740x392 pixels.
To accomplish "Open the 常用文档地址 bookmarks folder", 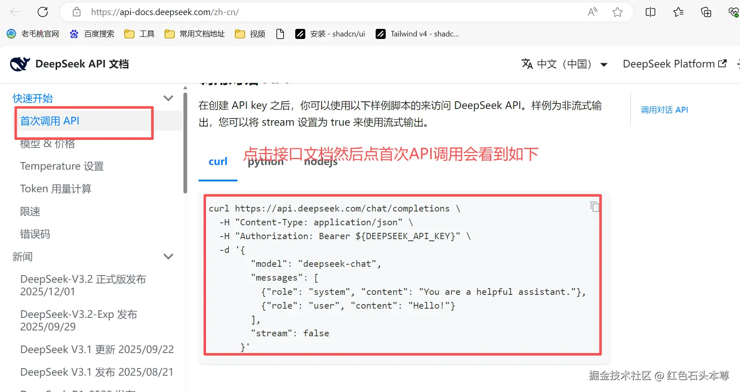I will 195,34.
